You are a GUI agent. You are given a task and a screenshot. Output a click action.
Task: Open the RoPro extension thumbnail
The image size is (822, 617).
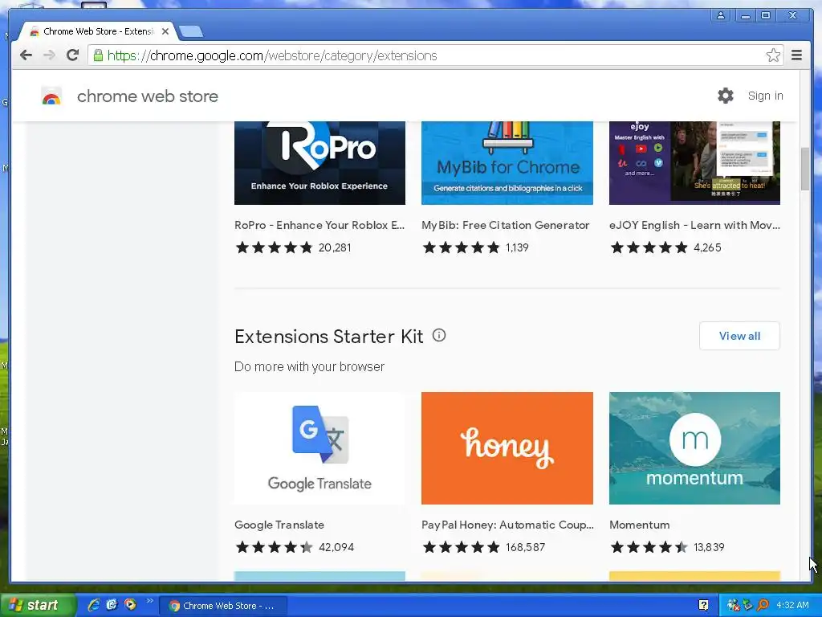coord(319,163)
